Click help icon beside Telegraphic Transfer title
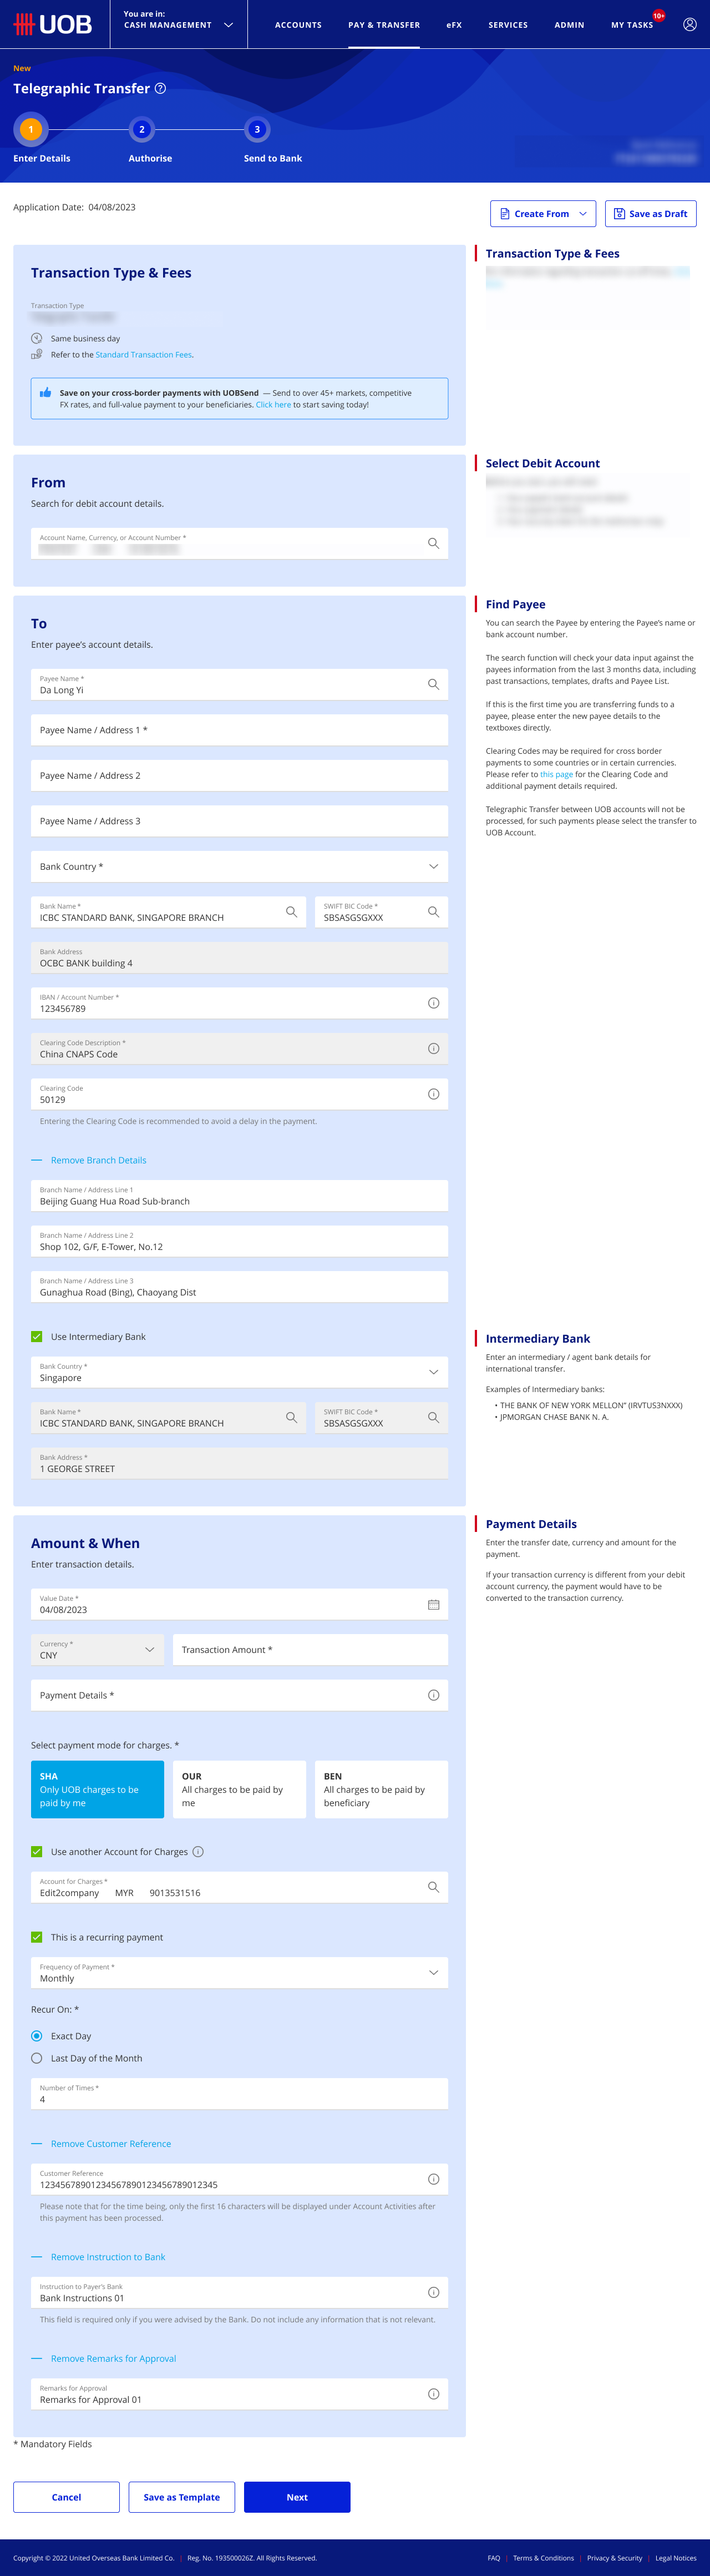 160,88
